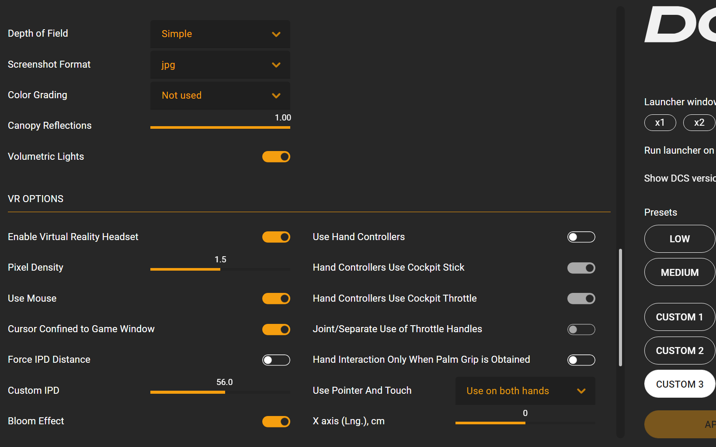Choose the MEDIUM preset

point(679,272)
